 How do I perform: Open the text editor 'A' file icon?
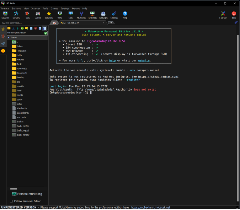(40, 28)
